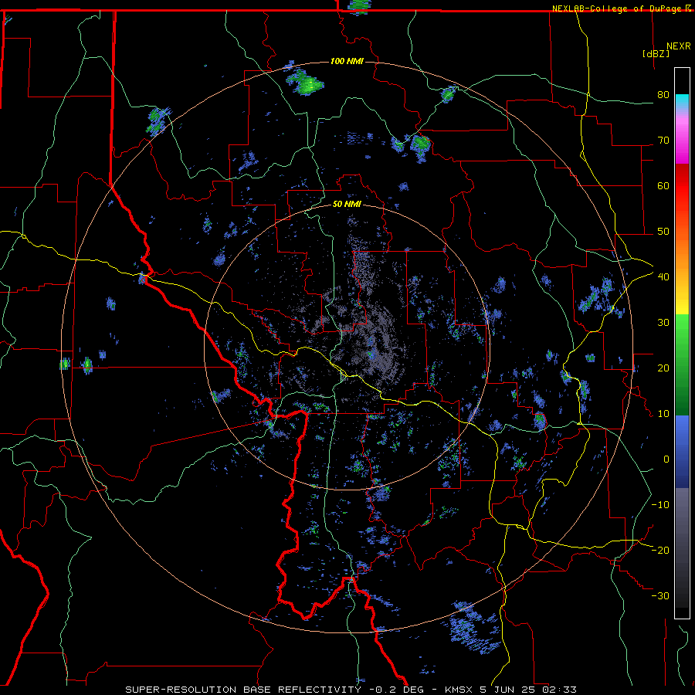Click the 50 NMI range ring label
Screen dimensions: 695x695
[x=347, y=205]
